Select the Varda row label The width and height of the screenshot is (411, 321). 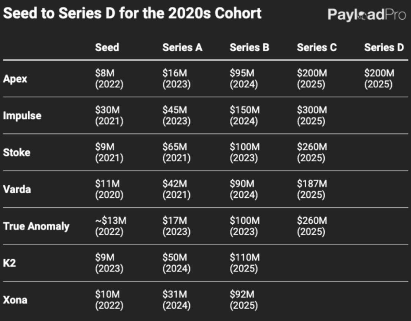(17, 189)
